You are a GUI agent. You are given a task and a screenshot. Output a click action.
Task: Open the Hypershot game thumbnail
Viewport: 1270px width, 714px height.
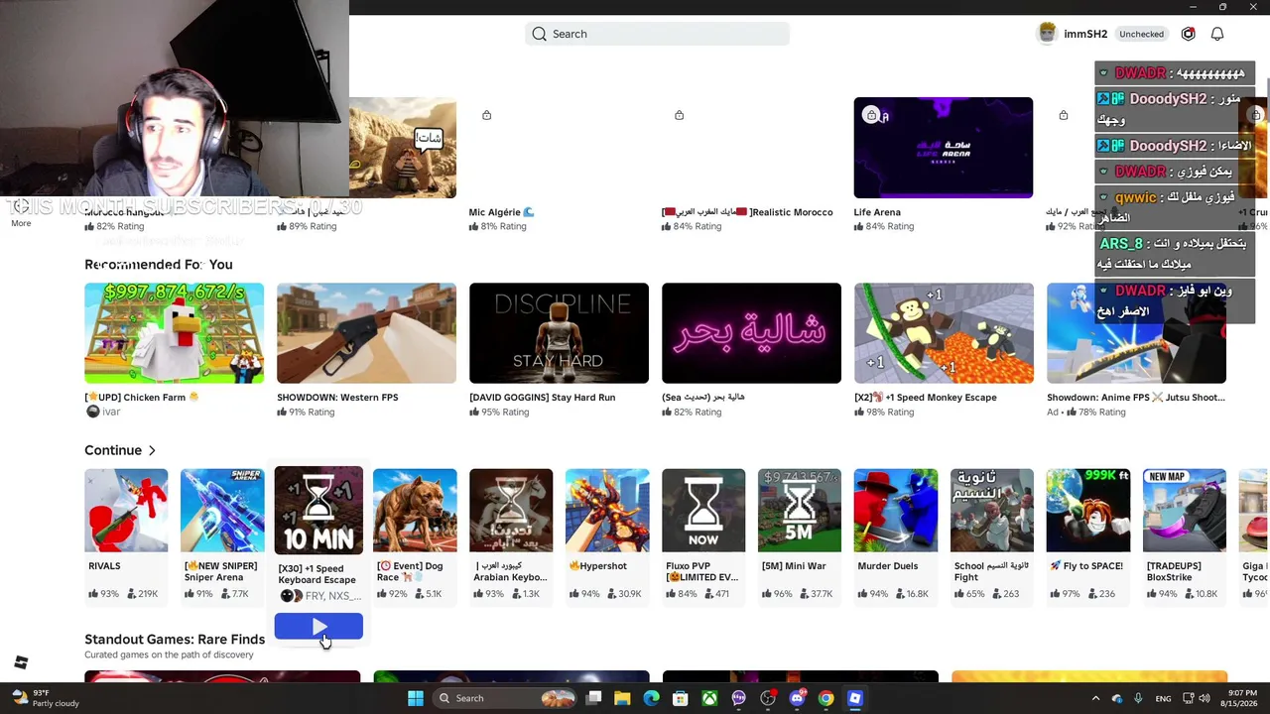tap(607, 511)
